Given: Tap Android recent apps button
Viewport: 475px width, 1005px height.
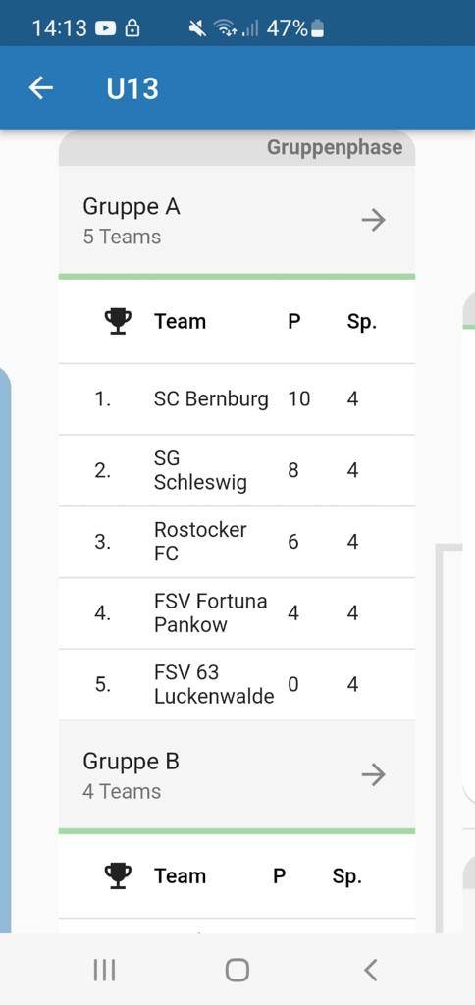Looking at the screenshot, I should coord(104,970).
